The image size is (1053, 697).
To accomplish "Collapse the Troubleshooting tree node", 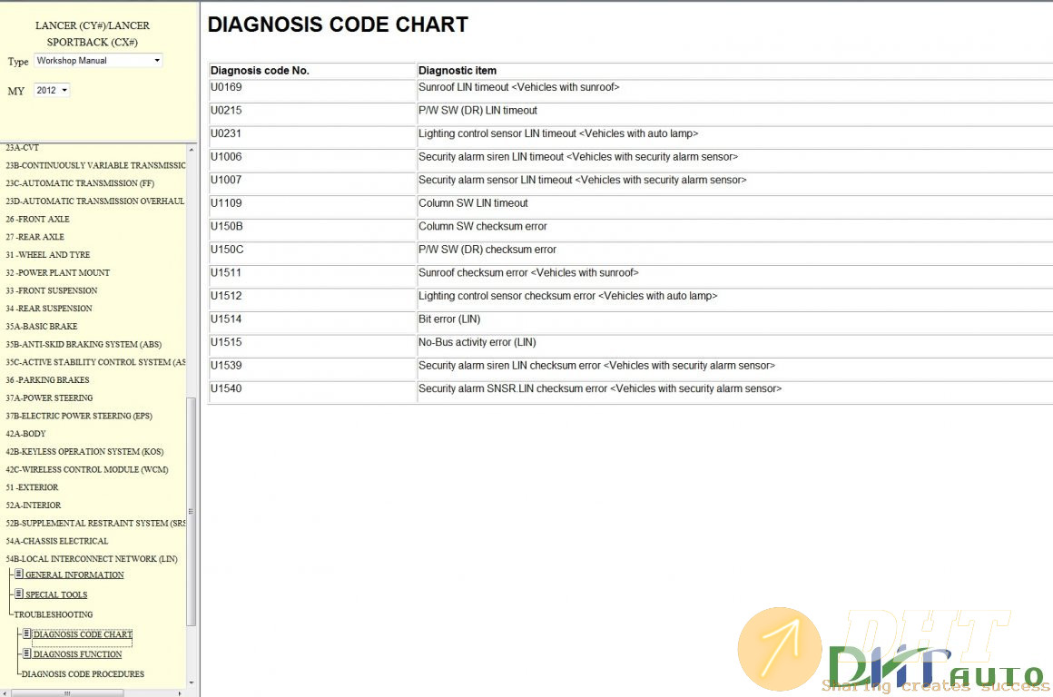I will tap(53, 614).
